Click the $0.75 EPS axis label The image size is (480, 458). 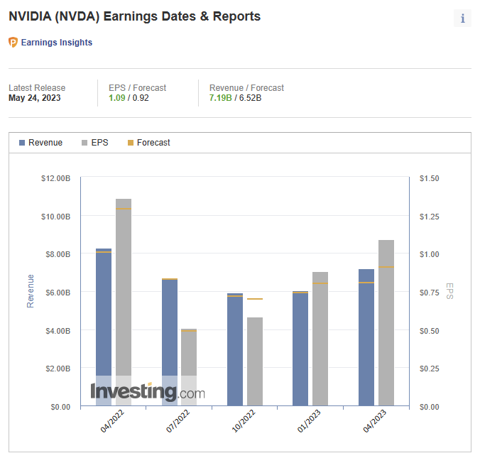click(429, 293)
